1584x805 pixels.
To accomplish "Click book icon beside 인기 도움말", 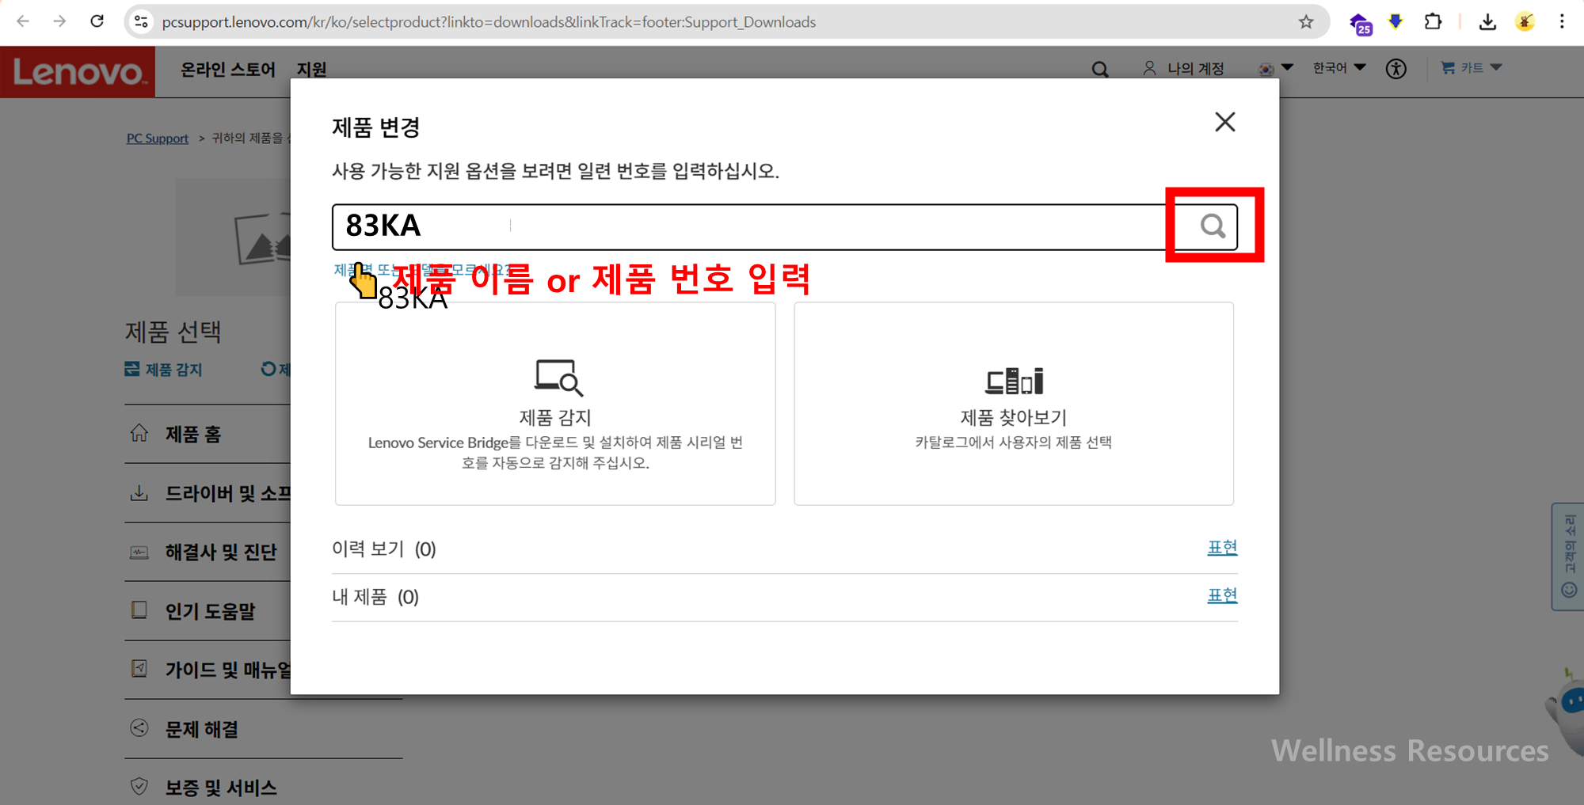I will point(139,610).
